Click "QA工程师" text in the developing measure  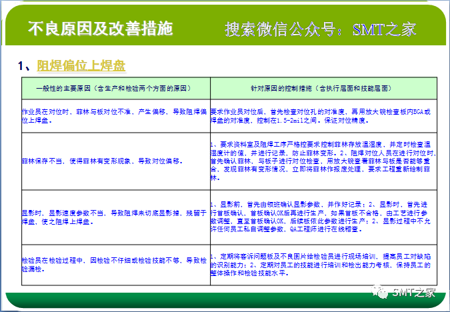311,227
